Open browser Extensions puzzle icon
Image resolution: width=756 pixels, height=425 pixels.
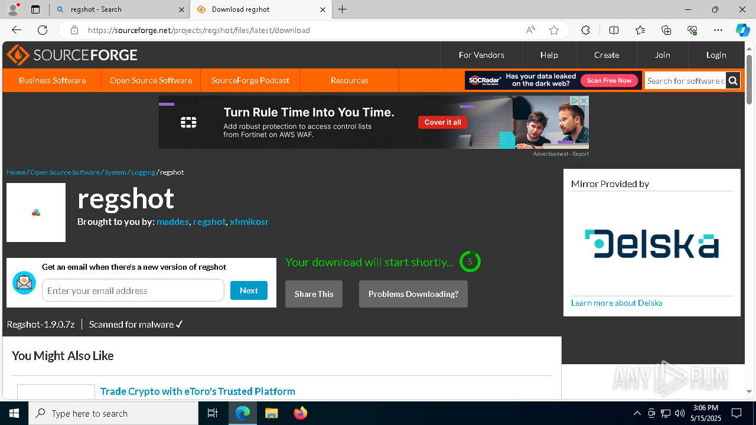pos(585,30)
